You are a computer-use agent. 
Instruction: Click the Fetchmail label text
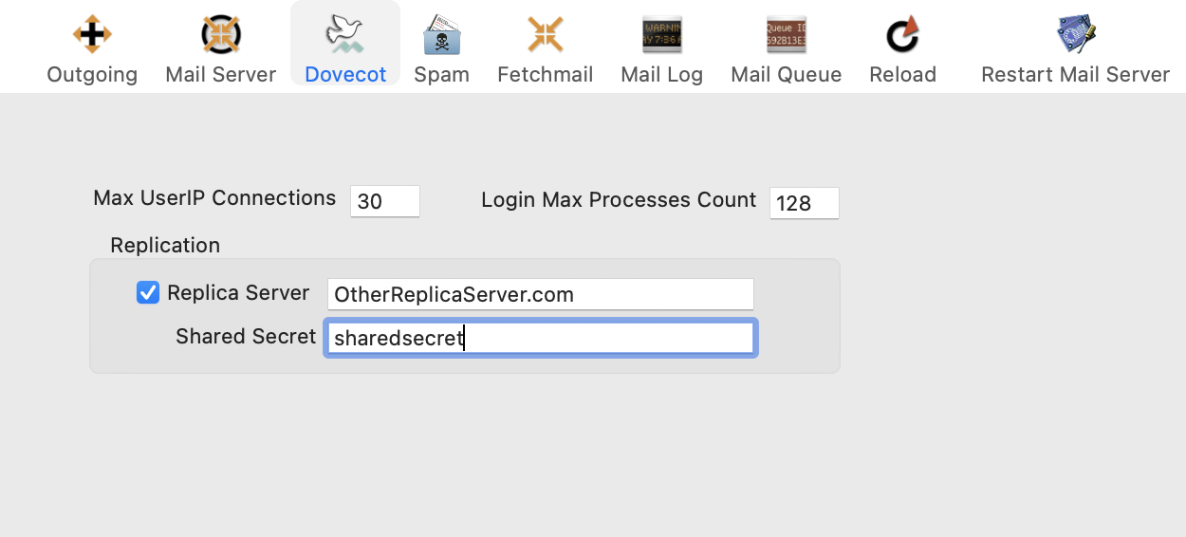click(546, 75)
